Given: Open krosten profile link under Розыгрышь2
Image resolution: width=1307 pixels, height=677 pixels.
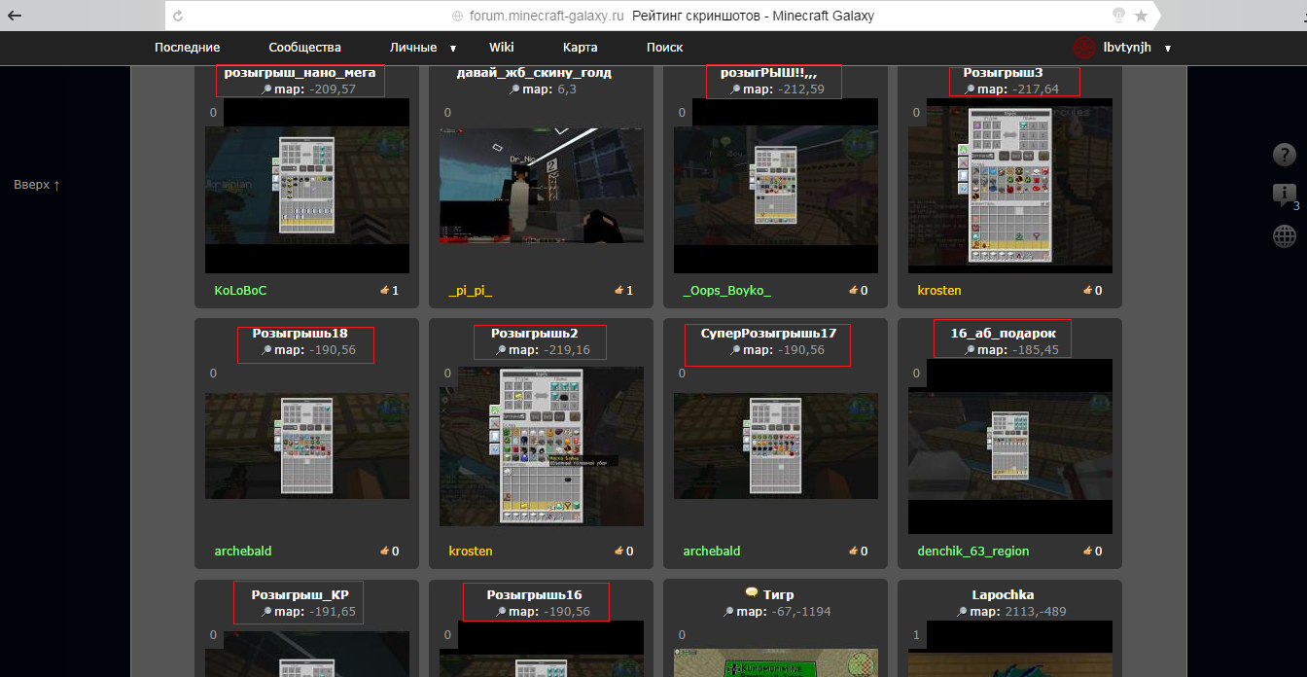Looking at the screenshot, I should point(470,551).
